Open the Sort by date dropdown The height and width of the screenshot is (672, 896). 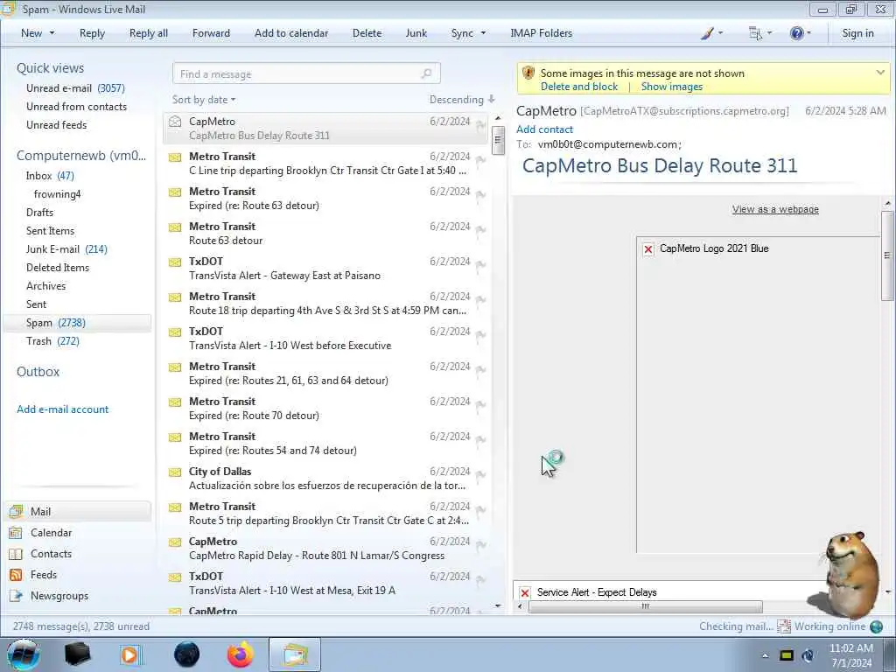[204, 100]
